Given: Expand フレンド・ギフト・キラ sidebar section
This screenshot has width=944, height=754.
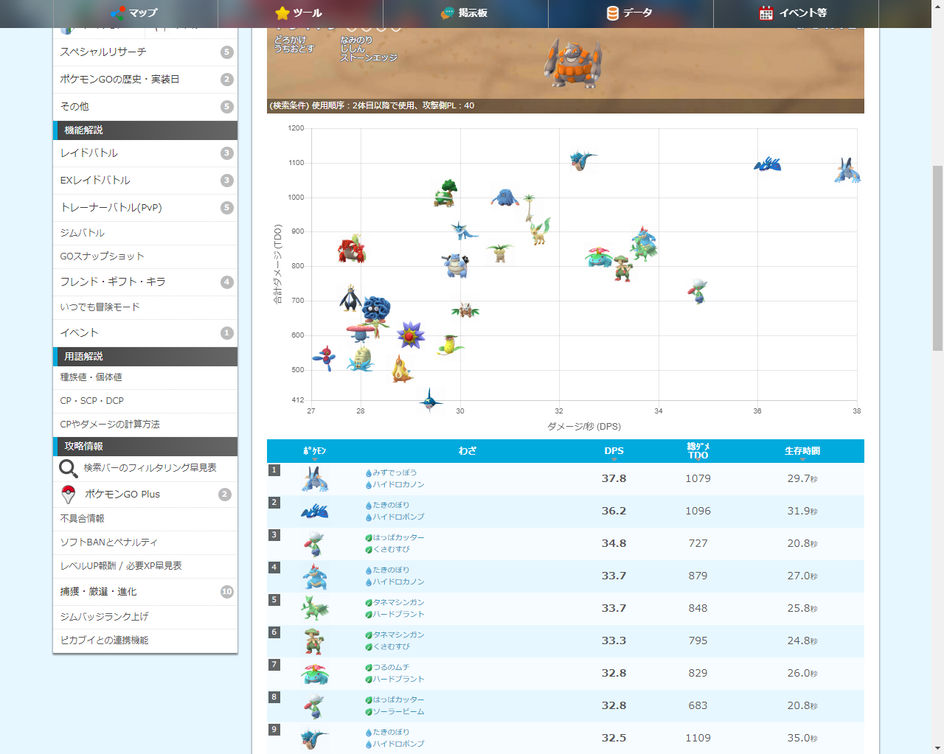Looking at the screenshot, I should coord(145,282).
